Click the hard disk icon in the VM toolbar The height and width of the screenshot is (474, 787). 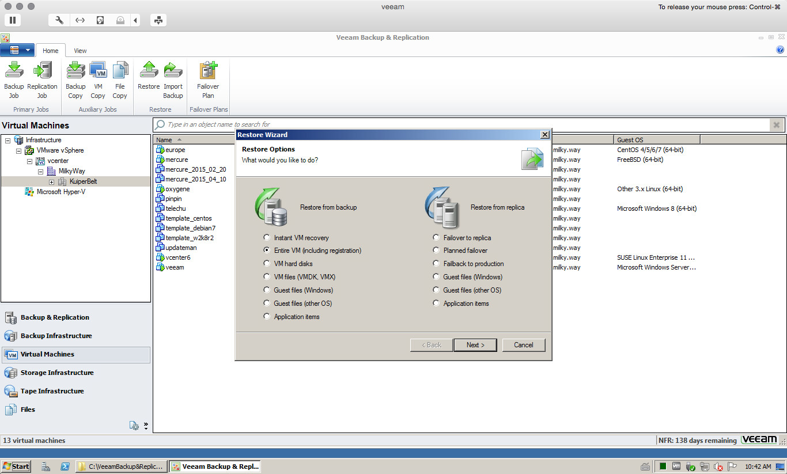click(x=100, y=20)
